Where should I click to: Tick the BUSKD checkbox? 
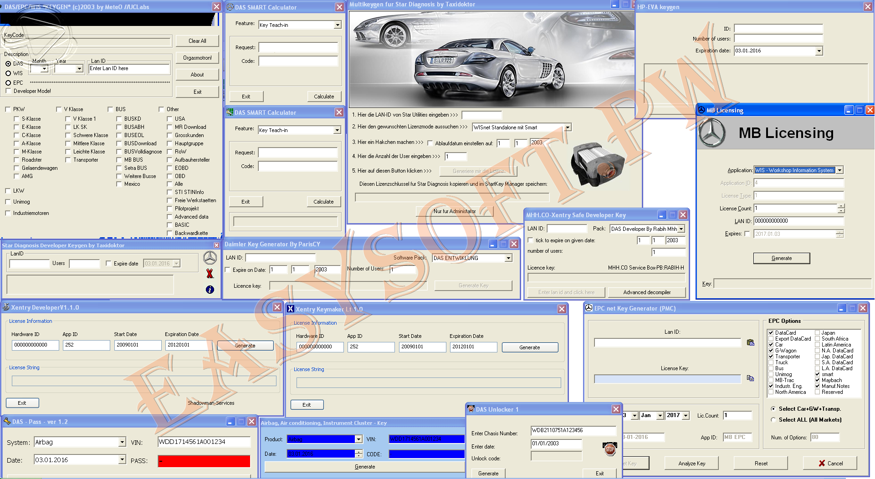119,119
